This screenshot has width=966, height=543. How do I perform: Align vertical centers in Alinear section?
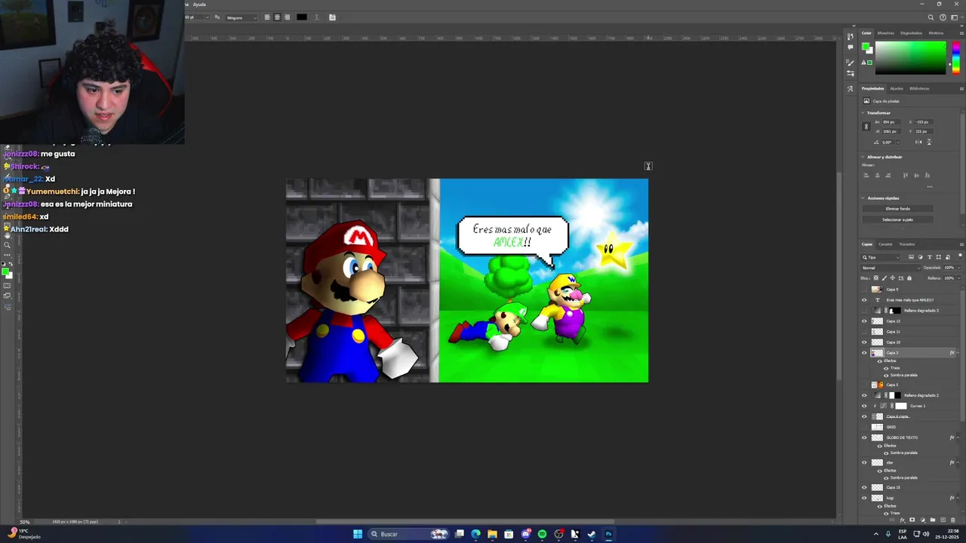click(x=916, y=175)
